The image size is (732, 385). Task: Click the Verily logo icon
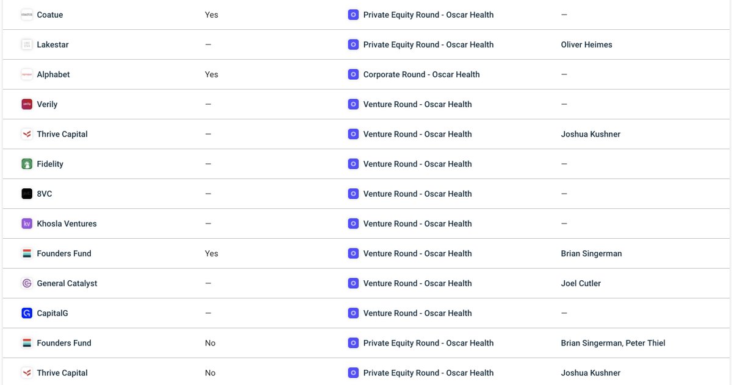click(27, 104)
